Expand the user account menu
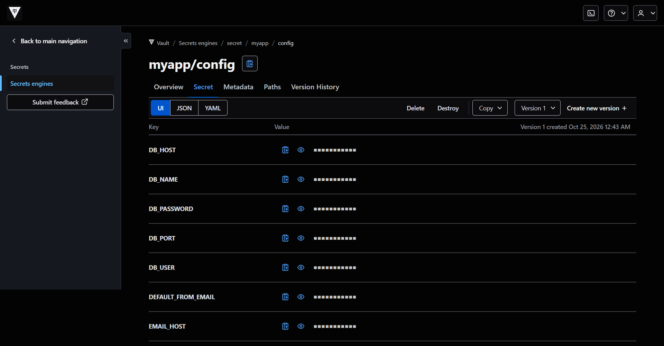Viewport: 664px width, 346px height. [645, 13]
